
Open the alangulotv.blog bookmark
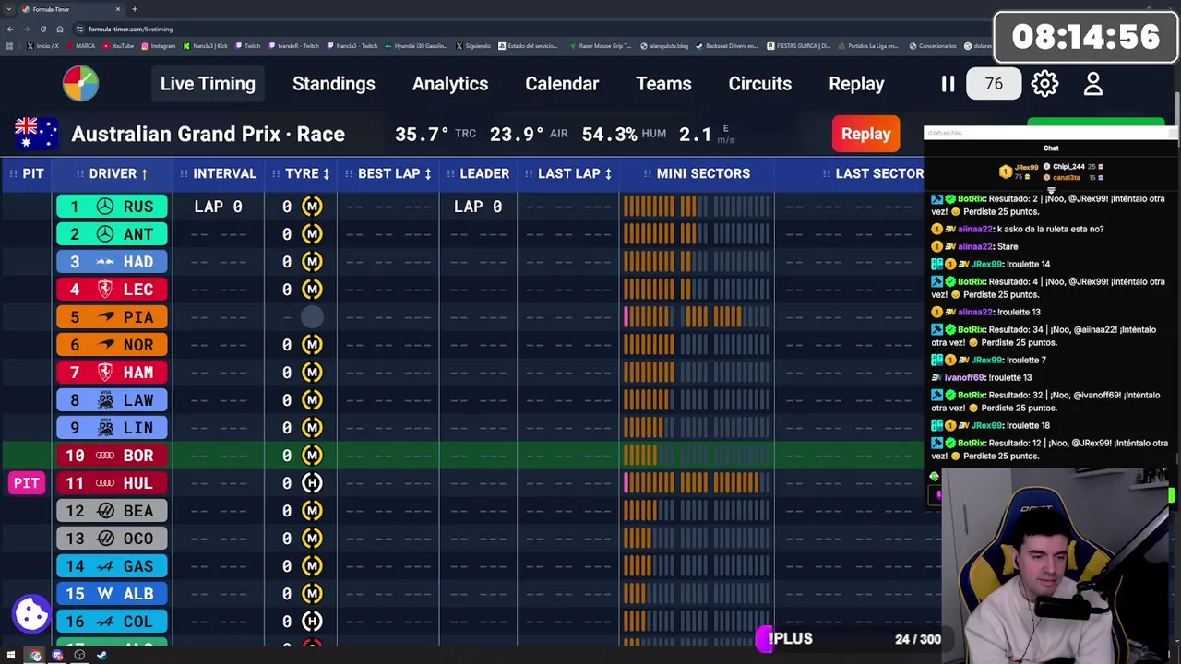pos(663,45)
